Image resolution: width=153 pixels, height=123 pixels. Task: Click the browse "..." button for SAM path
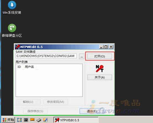pyautogui.click(x=82, y=56)
